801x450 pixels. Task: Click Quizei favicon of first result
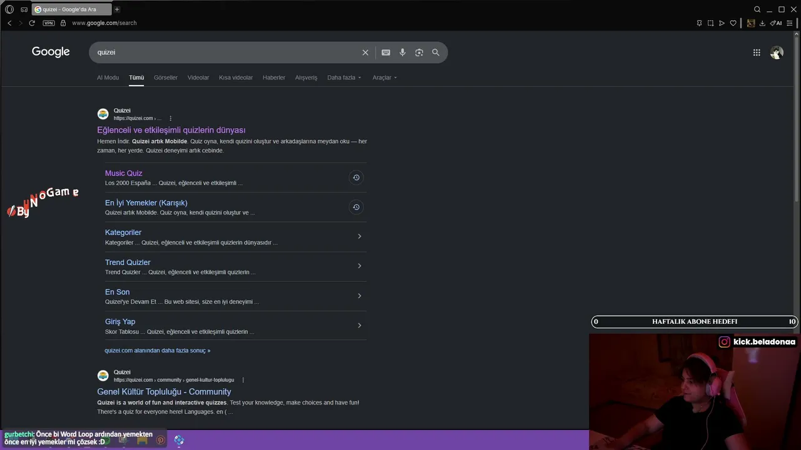pos(103,114)
